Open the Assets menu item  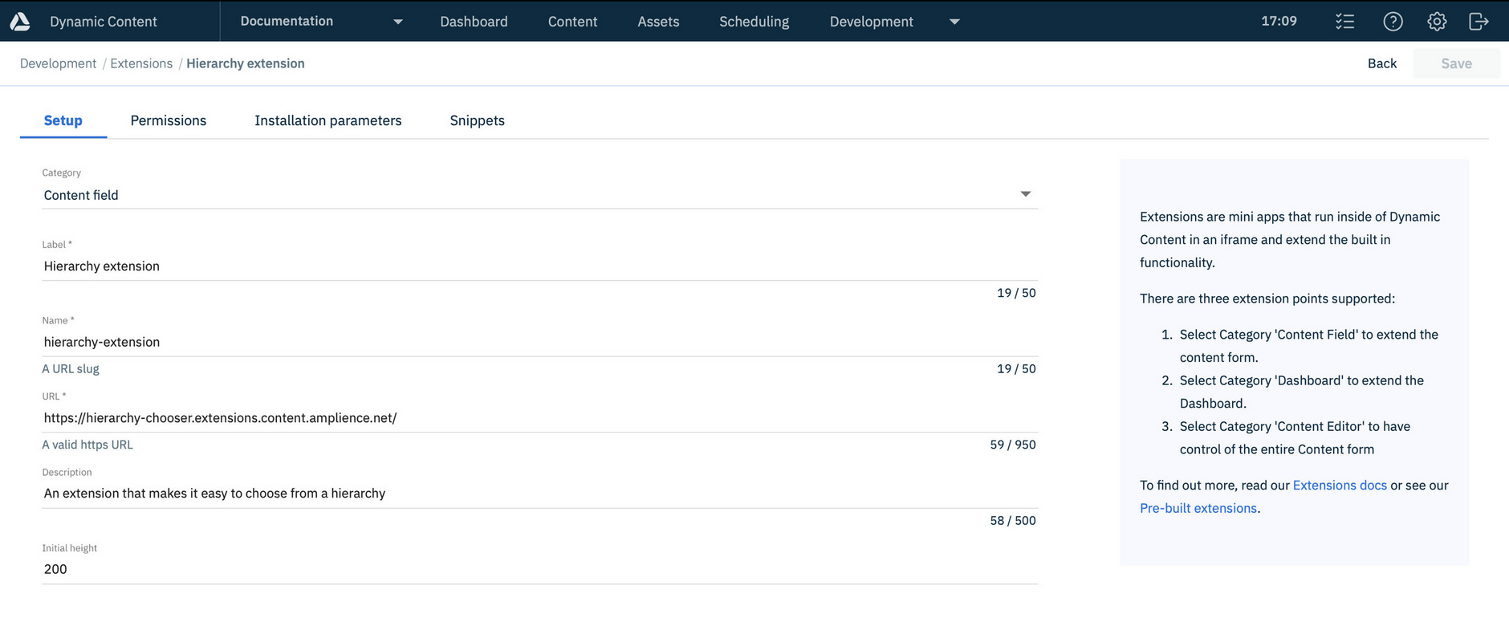pos(658,22)
